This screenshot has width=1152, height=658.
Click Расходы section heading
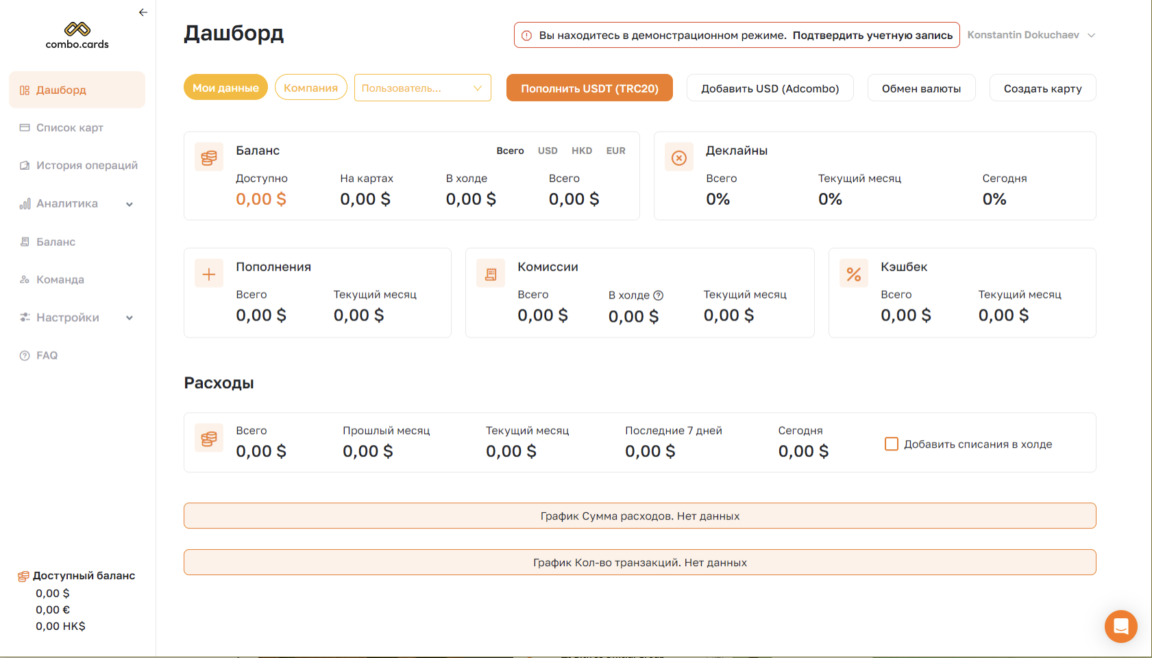click(219, 383)
